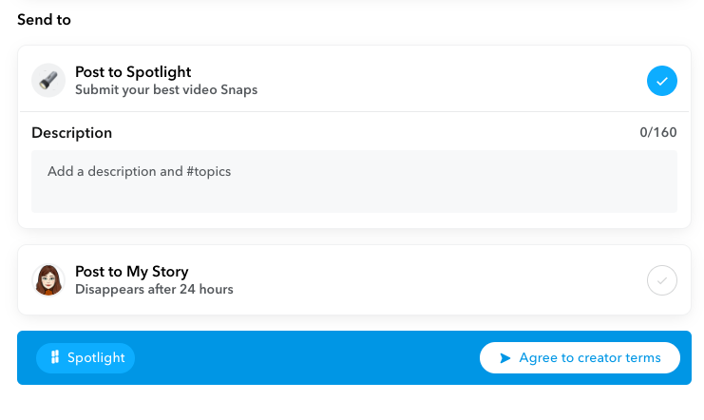This screenshot has height=420, width=704.
Task: Click the icon inside the Spotlight chip
Action: coord(55,358)
